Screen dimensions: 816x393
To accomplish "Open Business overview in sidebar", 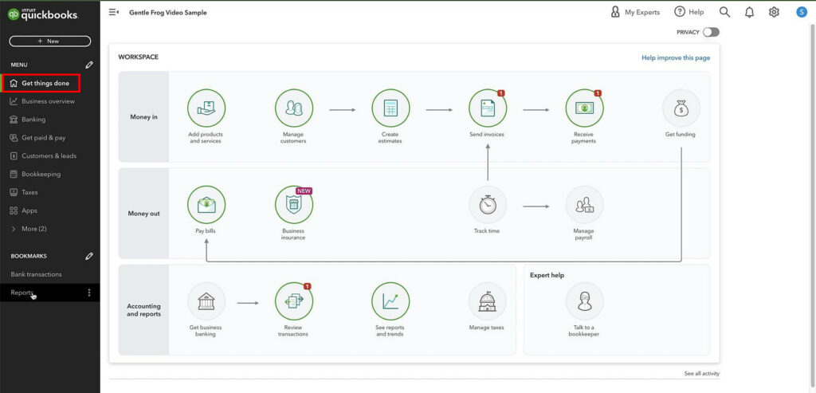I will pyautogui.click(x=48, y=101).
